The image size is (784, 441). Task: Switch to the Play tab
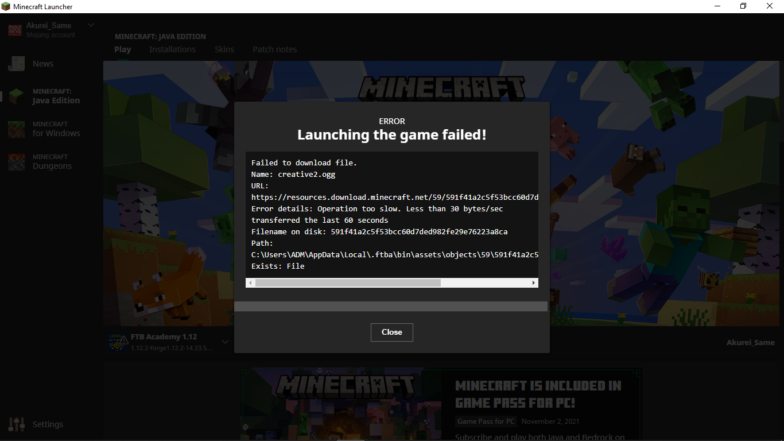[122, 49]
